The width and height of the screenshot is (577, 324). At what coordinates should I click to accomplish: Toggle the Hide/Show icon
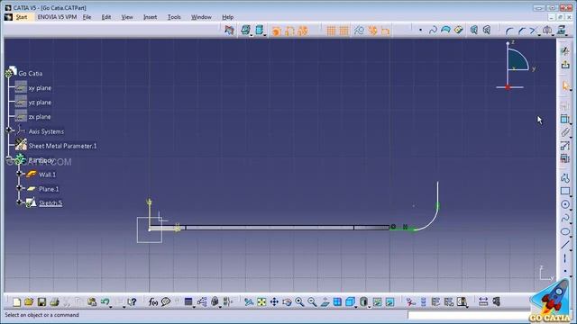pos(377,302)
